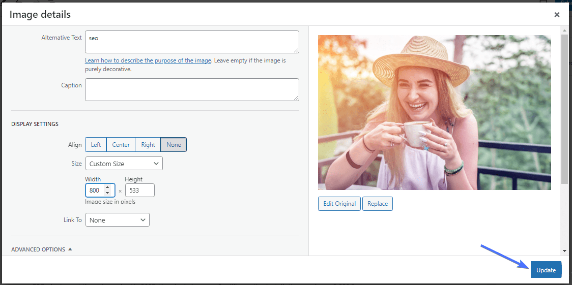
Task: Align the image Left
Action: tap(96, 144)
